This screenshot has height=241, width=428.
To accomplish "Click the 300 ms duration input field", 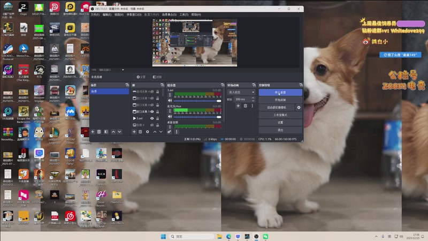I will coord(242,99).
